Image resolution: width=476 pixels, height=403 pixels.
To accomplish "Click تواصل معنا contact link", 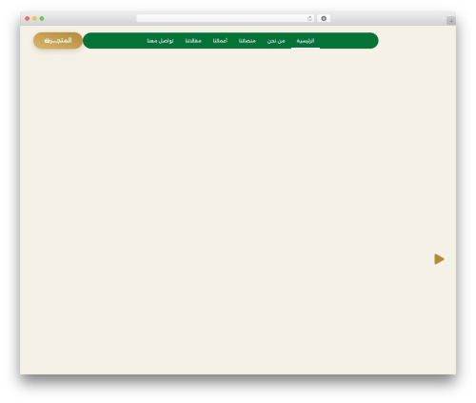I will pos(160,41).
